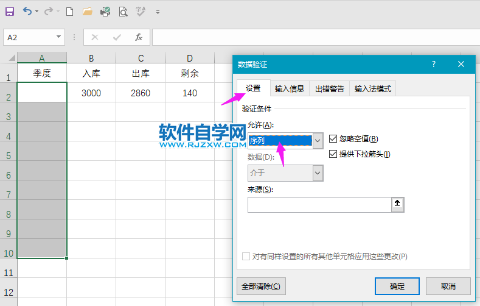Toggle 对有同样设置的所有其他单元格应用这些更改 checkbox
This screenshot has height=306, width=480.
click(x=246, y=257)
